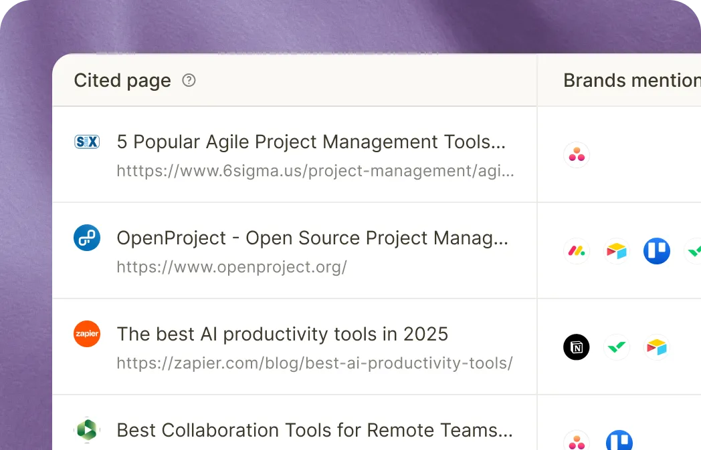Click the Airtable brand icon in Zapier row
This screenshot has height=450, width=701.
click(657, 347)
